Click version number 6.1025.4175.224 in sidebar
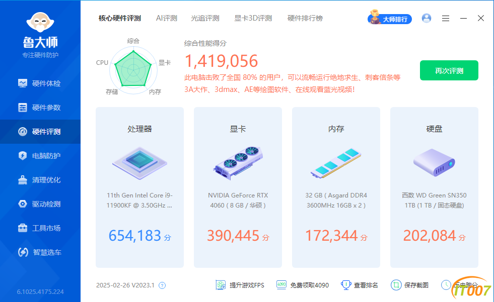Screen dimensions: 494x302 [x=40, y=292]
